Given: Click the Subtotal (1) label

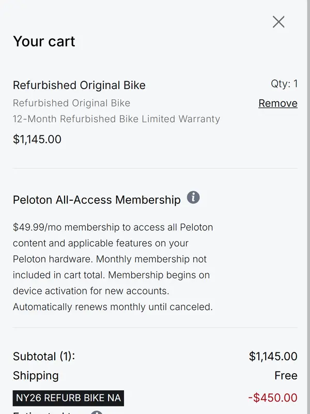Looking at the screenshot, I should (44, 357).
